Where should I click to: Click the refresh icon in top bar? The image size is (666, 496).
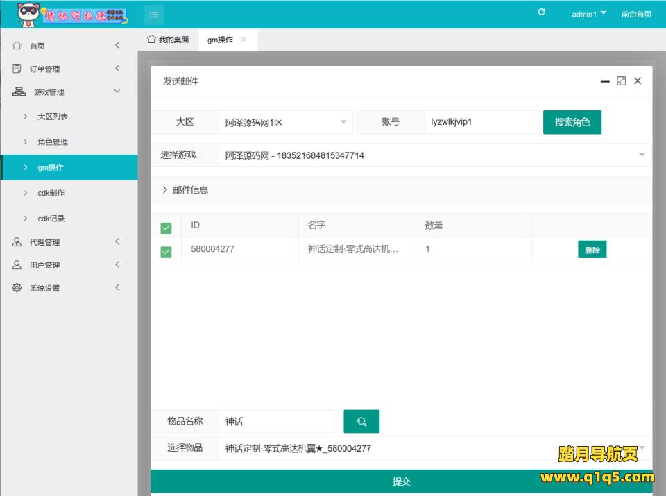542,13
